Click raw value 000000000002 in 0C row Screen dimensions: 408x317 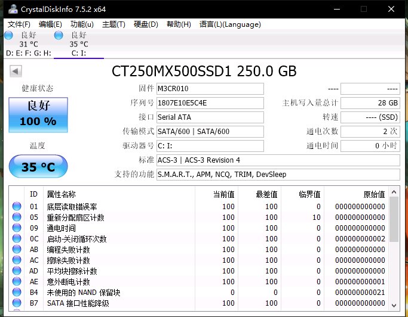[360, 239]
